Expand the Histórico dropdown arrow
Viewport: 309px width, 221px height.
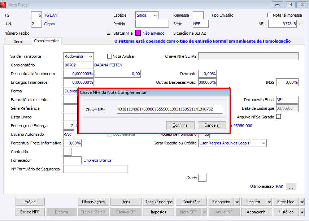pos(302,212)
